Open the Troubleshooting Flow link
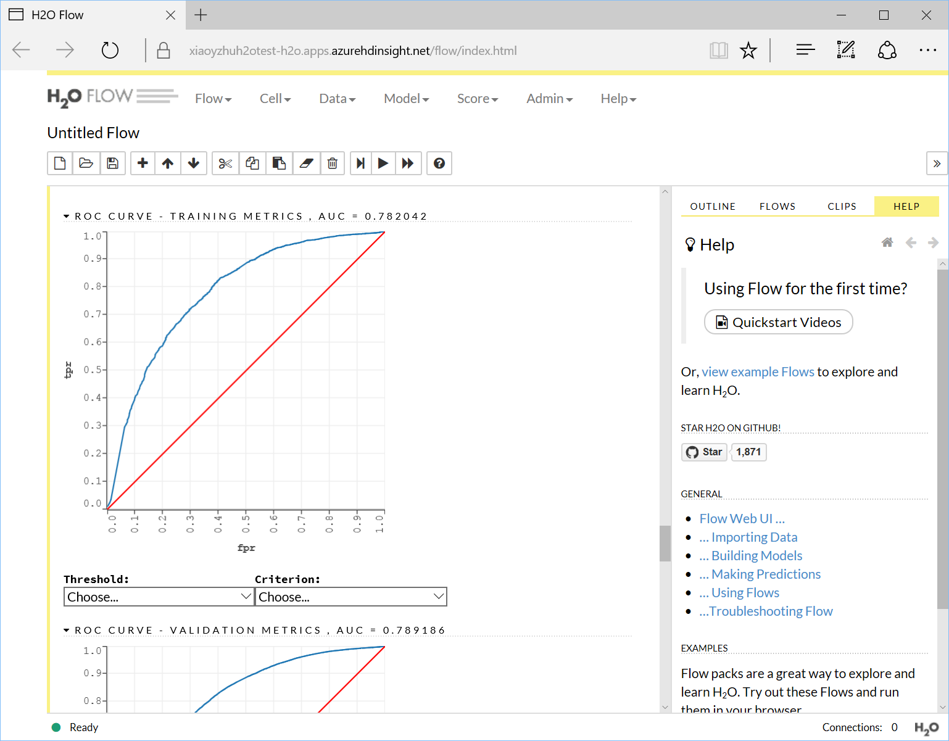The width and height of the screenshot is (949, 741). [x=766, y=611]
